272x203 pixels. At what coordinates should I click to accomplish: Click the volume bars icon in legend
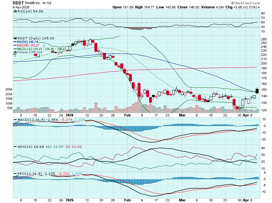point(15,52)
